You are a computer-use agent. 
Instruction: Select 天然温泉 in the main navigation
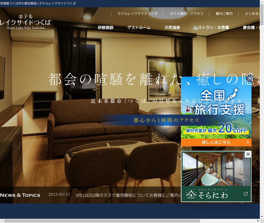click(x=172, y=28)
